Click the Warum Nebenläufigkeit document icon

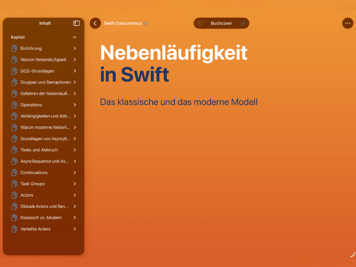coord(14,60)
